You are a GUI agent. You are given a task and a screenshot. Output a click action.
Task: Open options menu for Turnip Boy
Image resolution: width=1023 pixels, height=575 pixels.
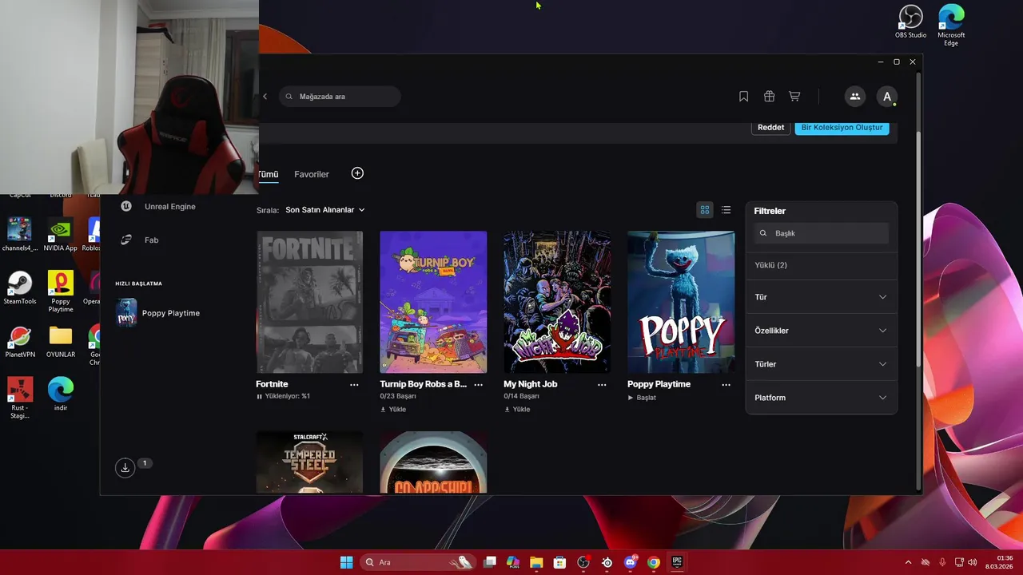tap(478, 384)
